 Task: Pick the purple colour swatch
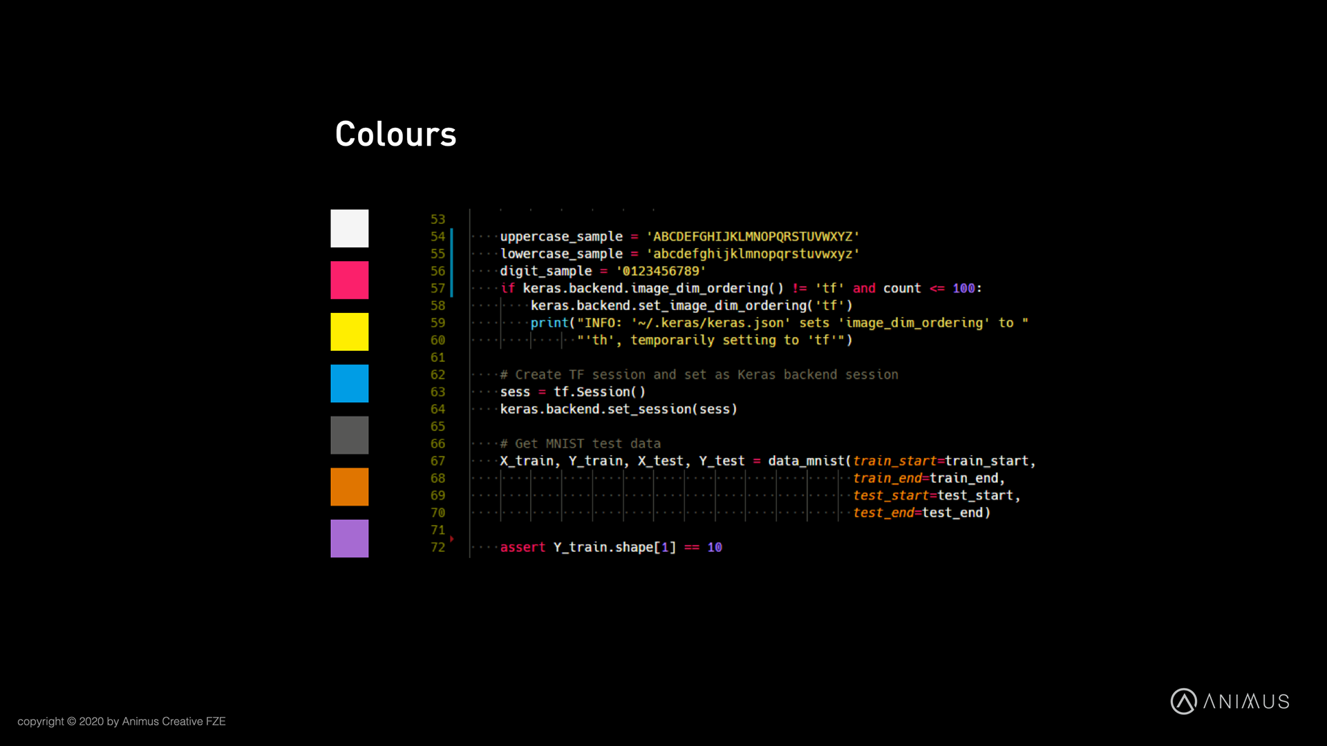coord(349,539)
